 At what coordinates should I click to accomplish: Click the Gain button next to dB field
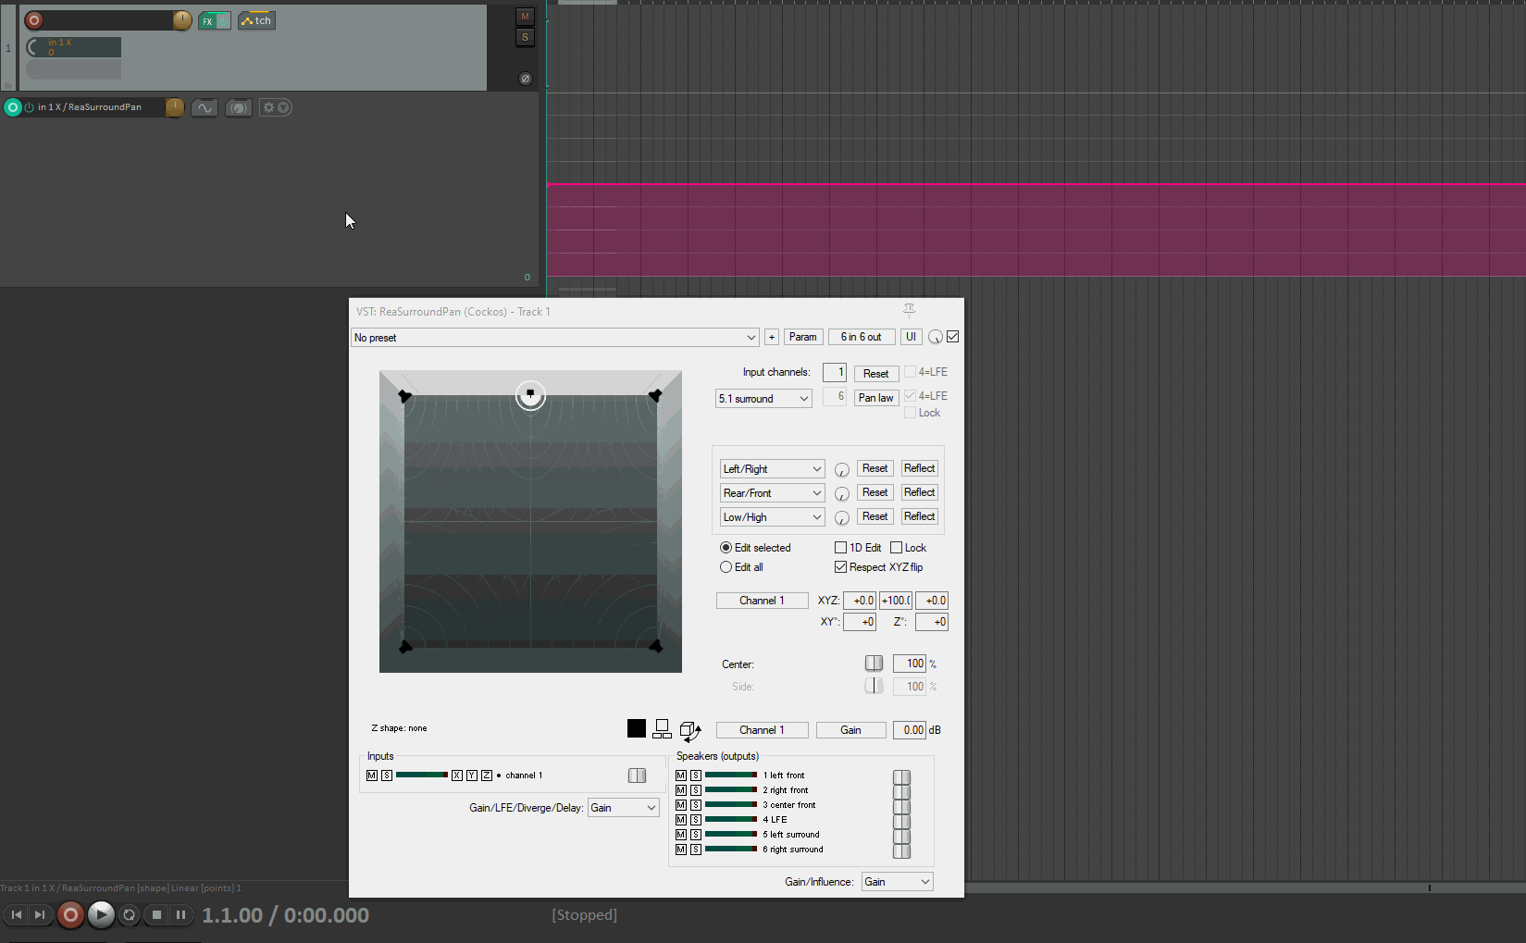(850, 730)
